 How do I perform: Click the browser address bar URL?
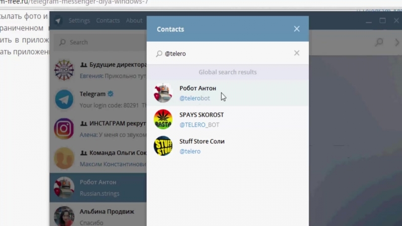point(74,3)
